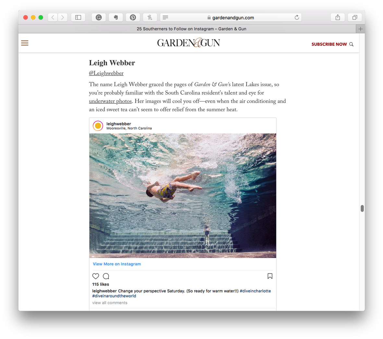Viewport: 383px width, 339px height.
Task: Open the Share menu
Action: pyautogui.click(x=338, y=18)
